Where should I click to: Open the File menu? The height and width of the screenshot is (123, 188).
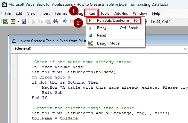[8, 13]
